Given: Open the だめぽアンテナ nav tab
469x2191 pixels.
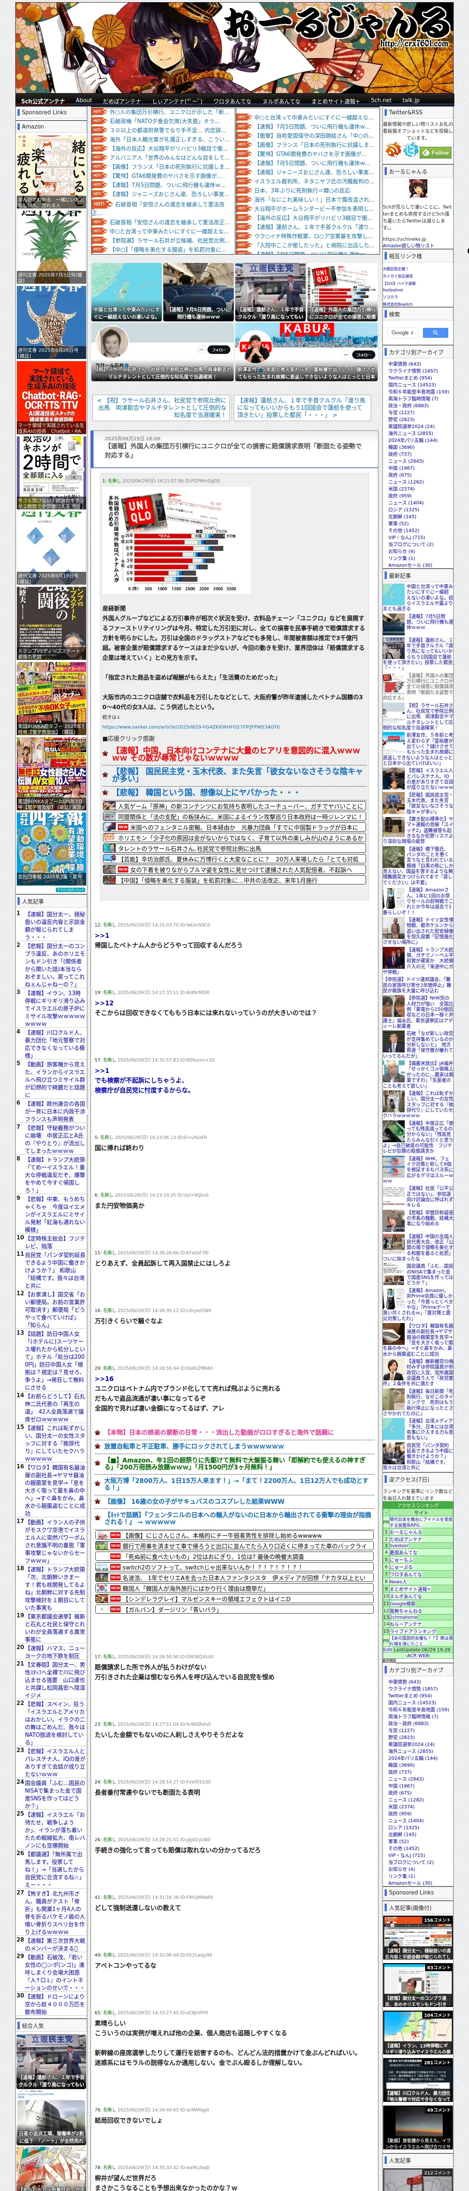Looking at the screenshot, I should point(122,100).
